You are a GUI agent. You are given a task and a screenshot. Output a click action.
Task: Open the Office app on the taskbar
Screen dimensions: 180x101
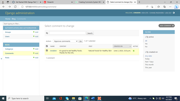(x=61, y=98)
